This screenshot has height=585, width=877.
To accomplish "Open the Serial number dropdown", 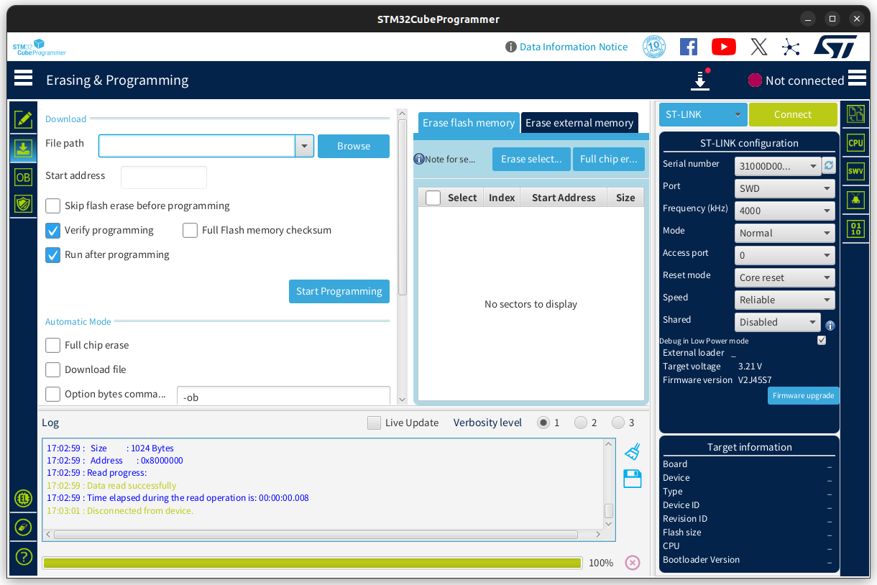I will pos(778,167).
